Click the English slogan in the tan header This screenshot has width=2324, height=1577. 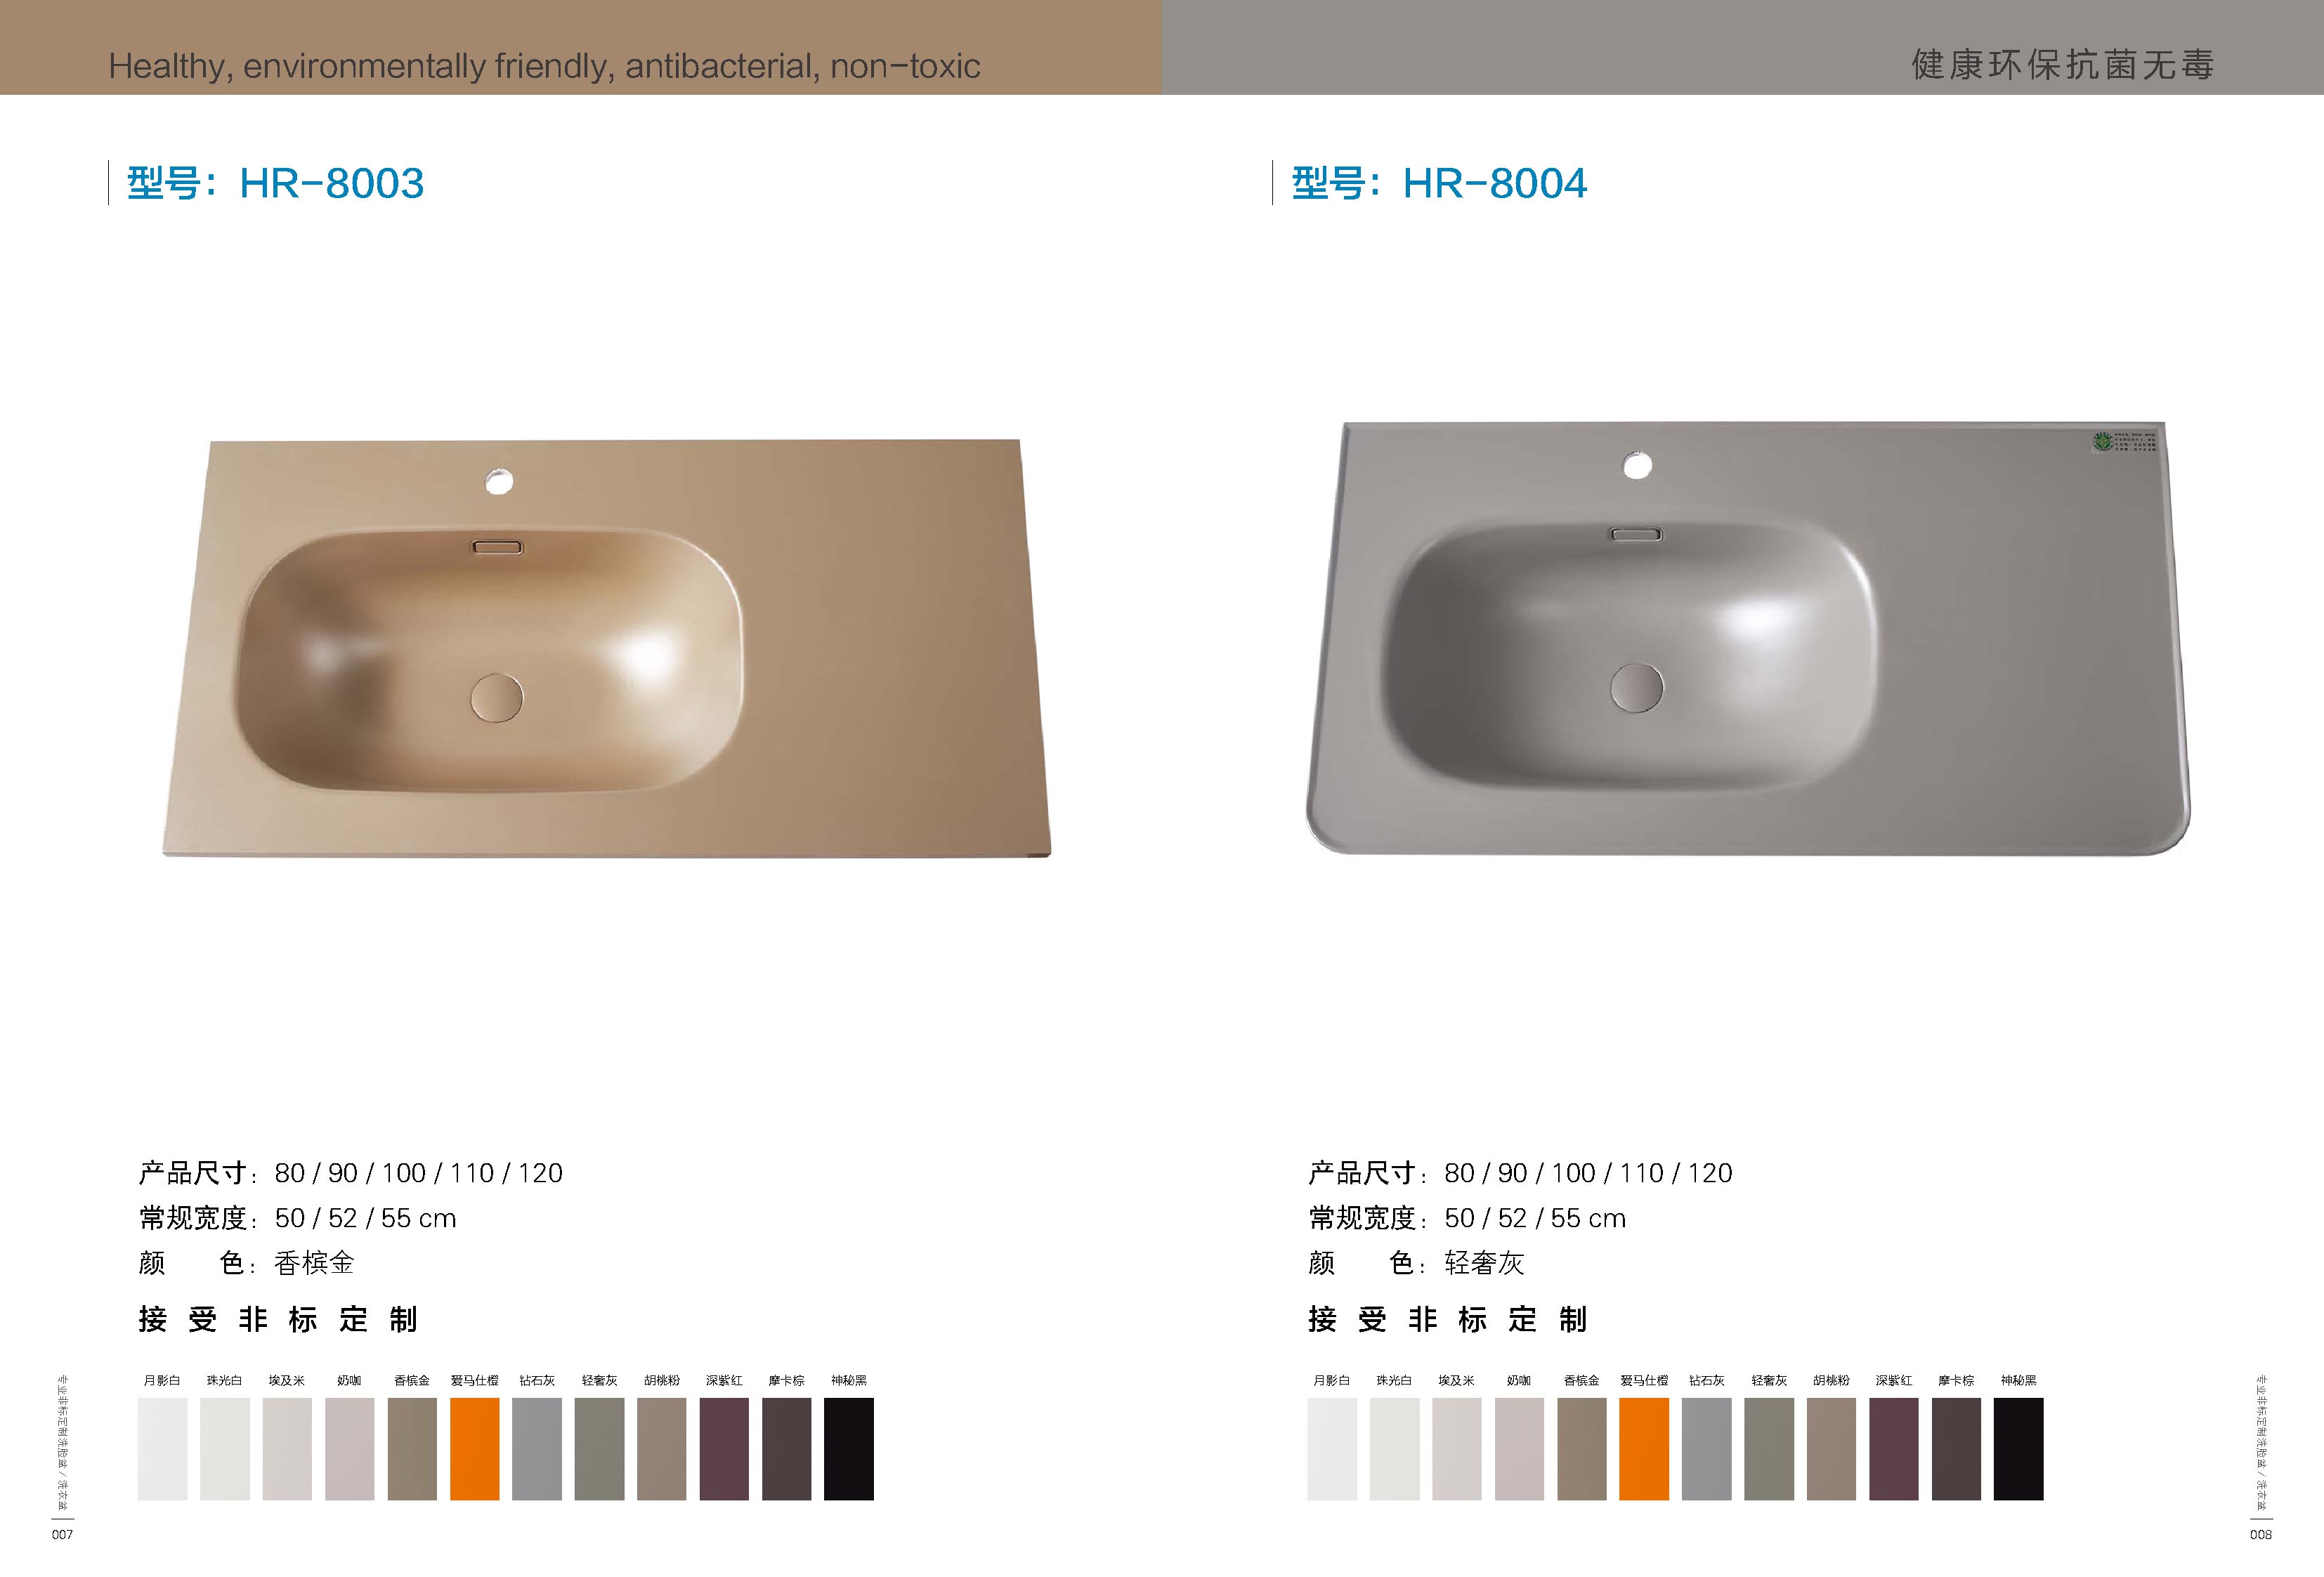tap(544, 66)
